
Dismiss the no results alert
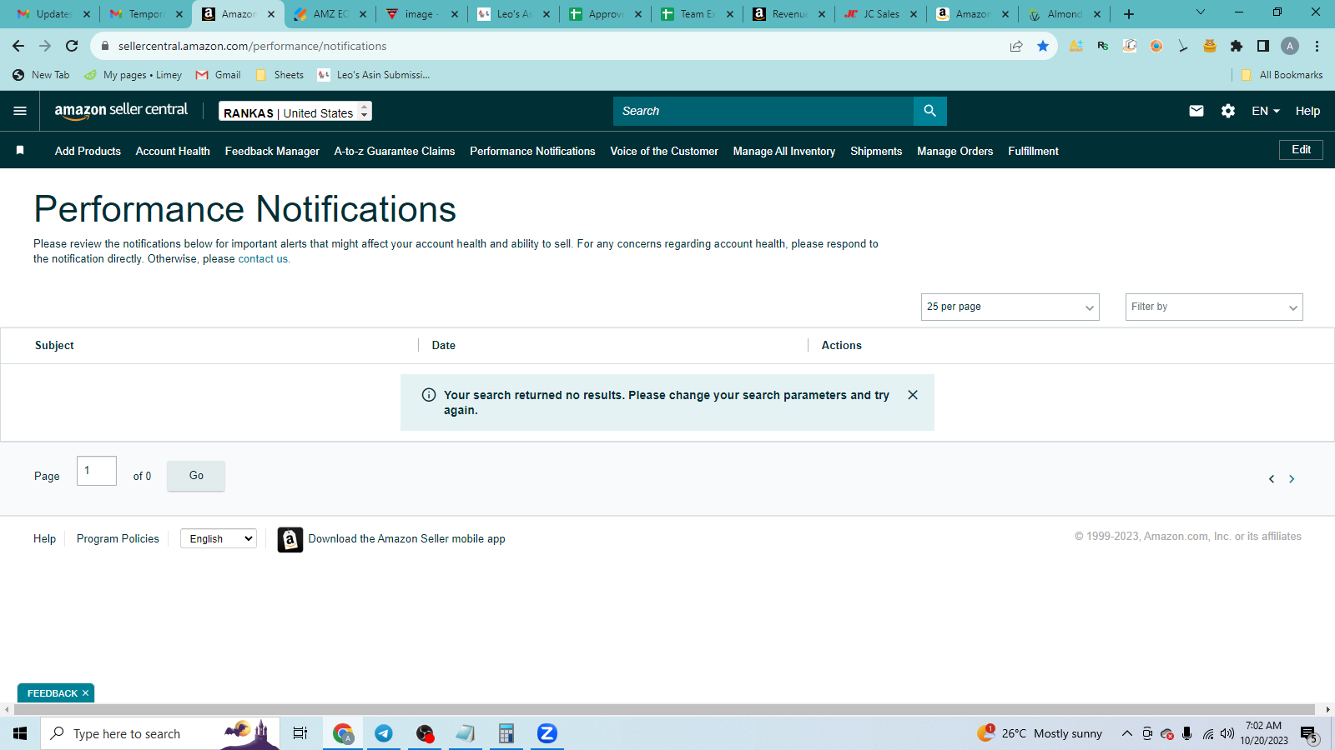click(913, 395)
